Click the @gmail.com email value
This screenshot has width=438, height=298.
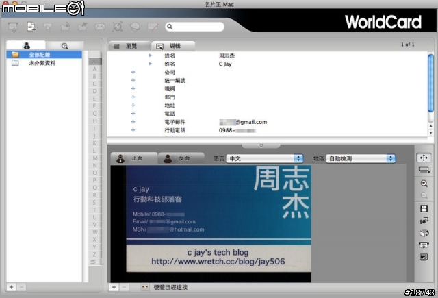click(243, 122)
